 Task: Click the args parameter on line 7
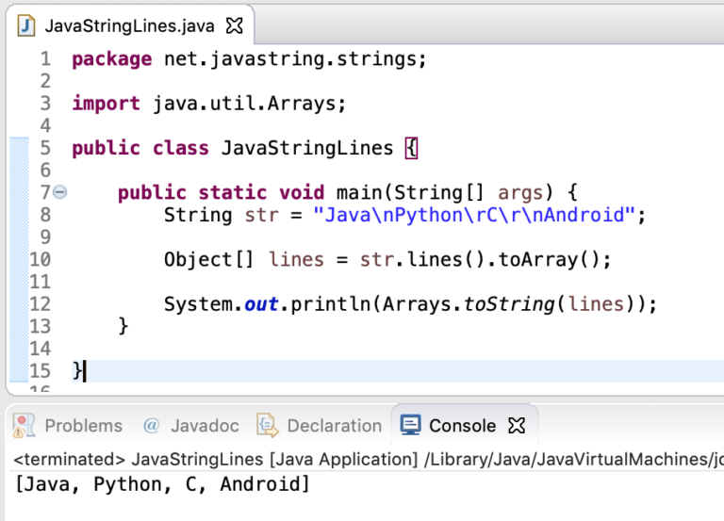pos(520,193)
